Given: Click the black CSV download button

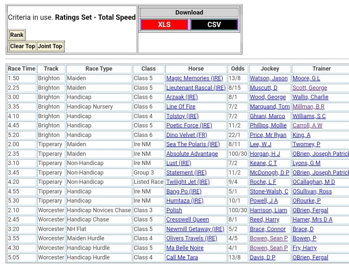Looking at the screenshot, I should tap(214, 25).
